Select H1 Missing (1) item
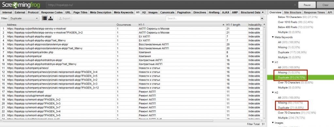The image size is (334, 127). pyautogui.click(x=289, y=72)
